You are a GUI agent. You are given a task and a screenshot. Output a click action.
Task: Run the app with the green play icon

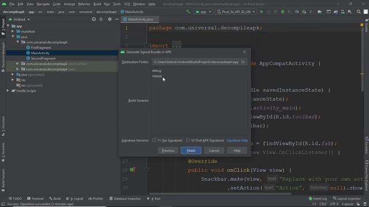coord(261,11)
